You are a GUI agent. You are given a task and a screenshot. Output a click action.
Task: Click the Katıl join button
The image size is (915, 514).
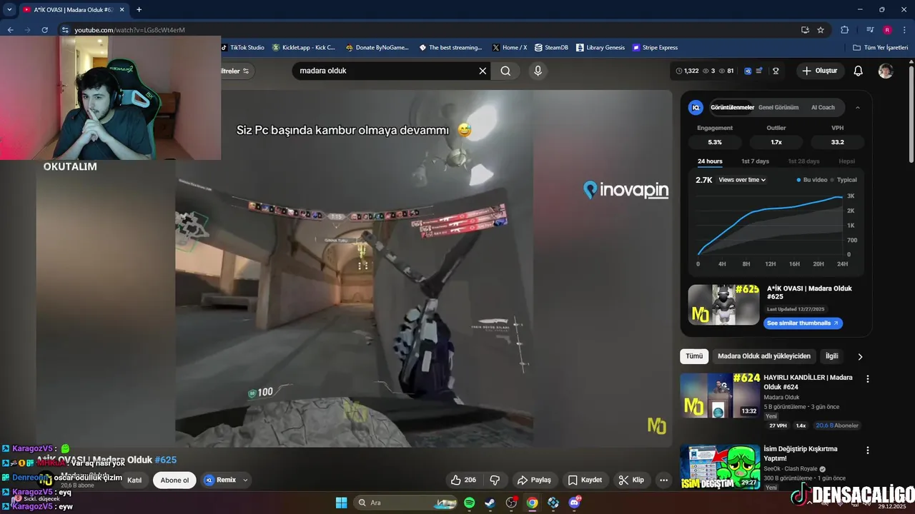pyautogui.click(x=134, y=480)
